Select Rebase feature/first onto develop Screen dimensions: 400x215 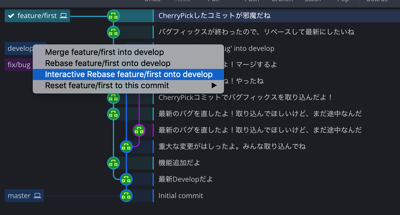[x=128, y=63]
